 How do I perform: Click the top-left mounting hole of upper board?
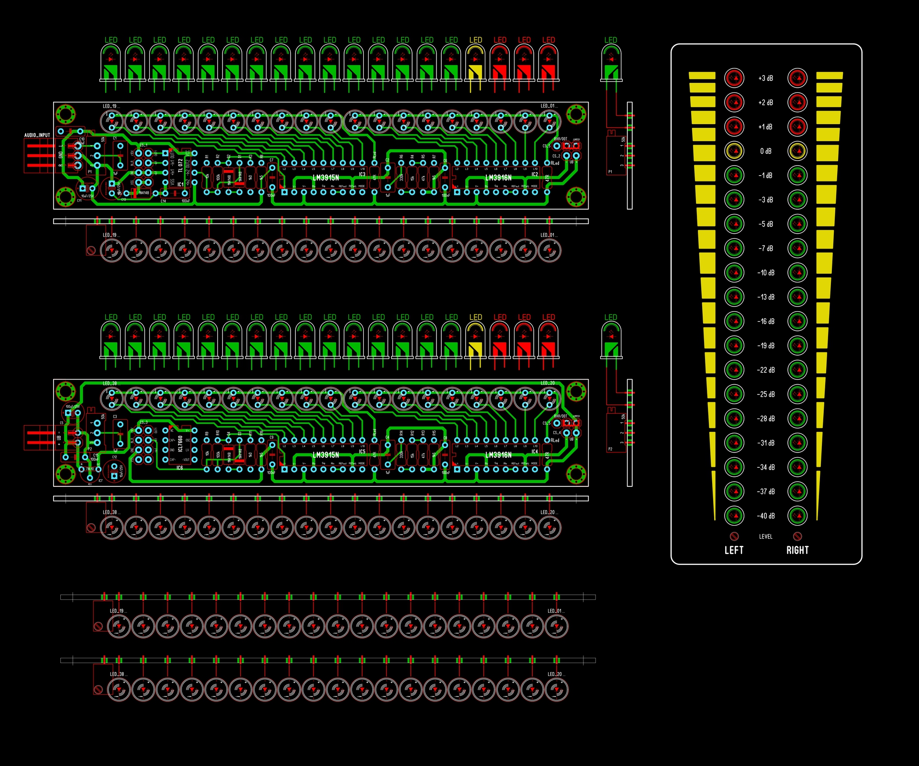coord(66,114)
